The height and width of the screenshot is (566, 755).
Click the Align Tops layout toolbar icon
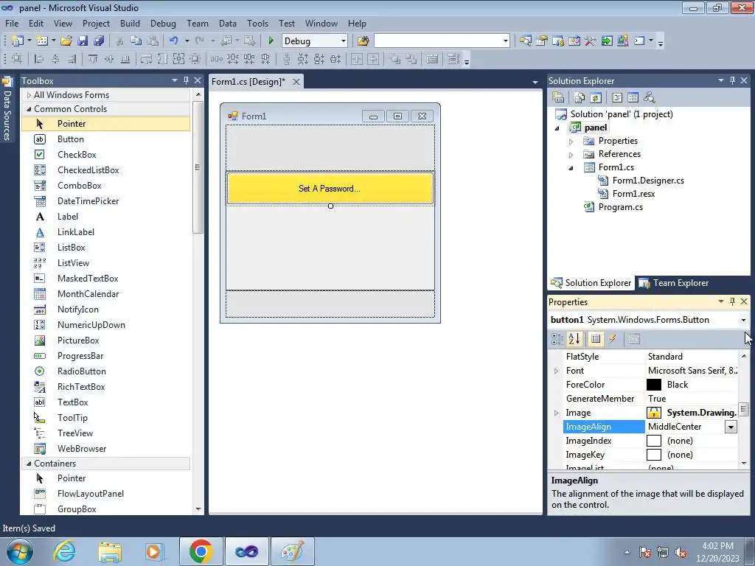92,59
